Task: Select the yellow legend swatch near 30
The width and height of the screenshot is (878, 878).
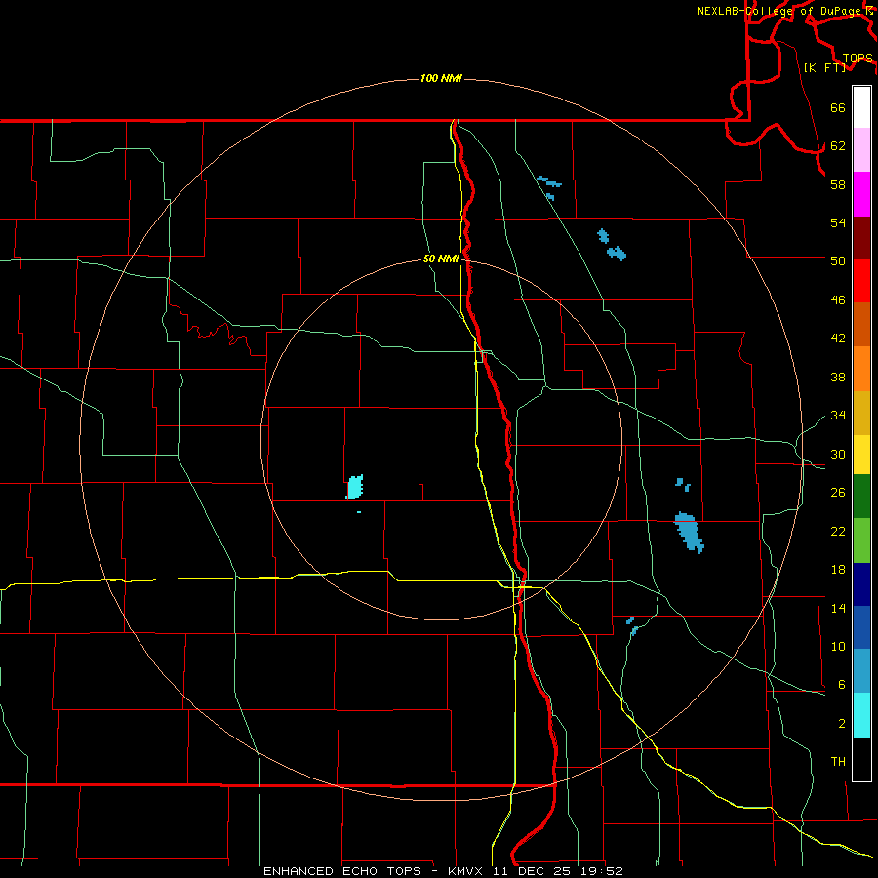Action: [861, 455]
